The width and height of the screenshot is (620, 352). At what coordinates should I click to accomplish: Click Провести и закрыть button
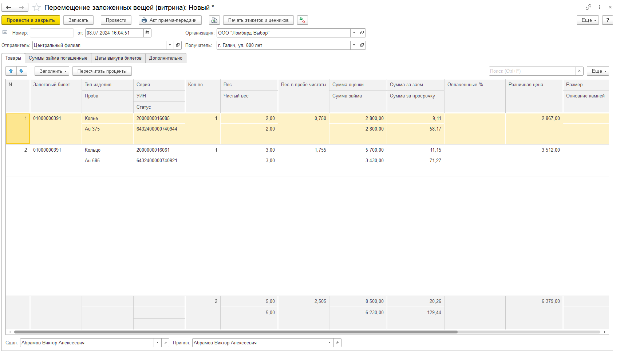point(31,20)
